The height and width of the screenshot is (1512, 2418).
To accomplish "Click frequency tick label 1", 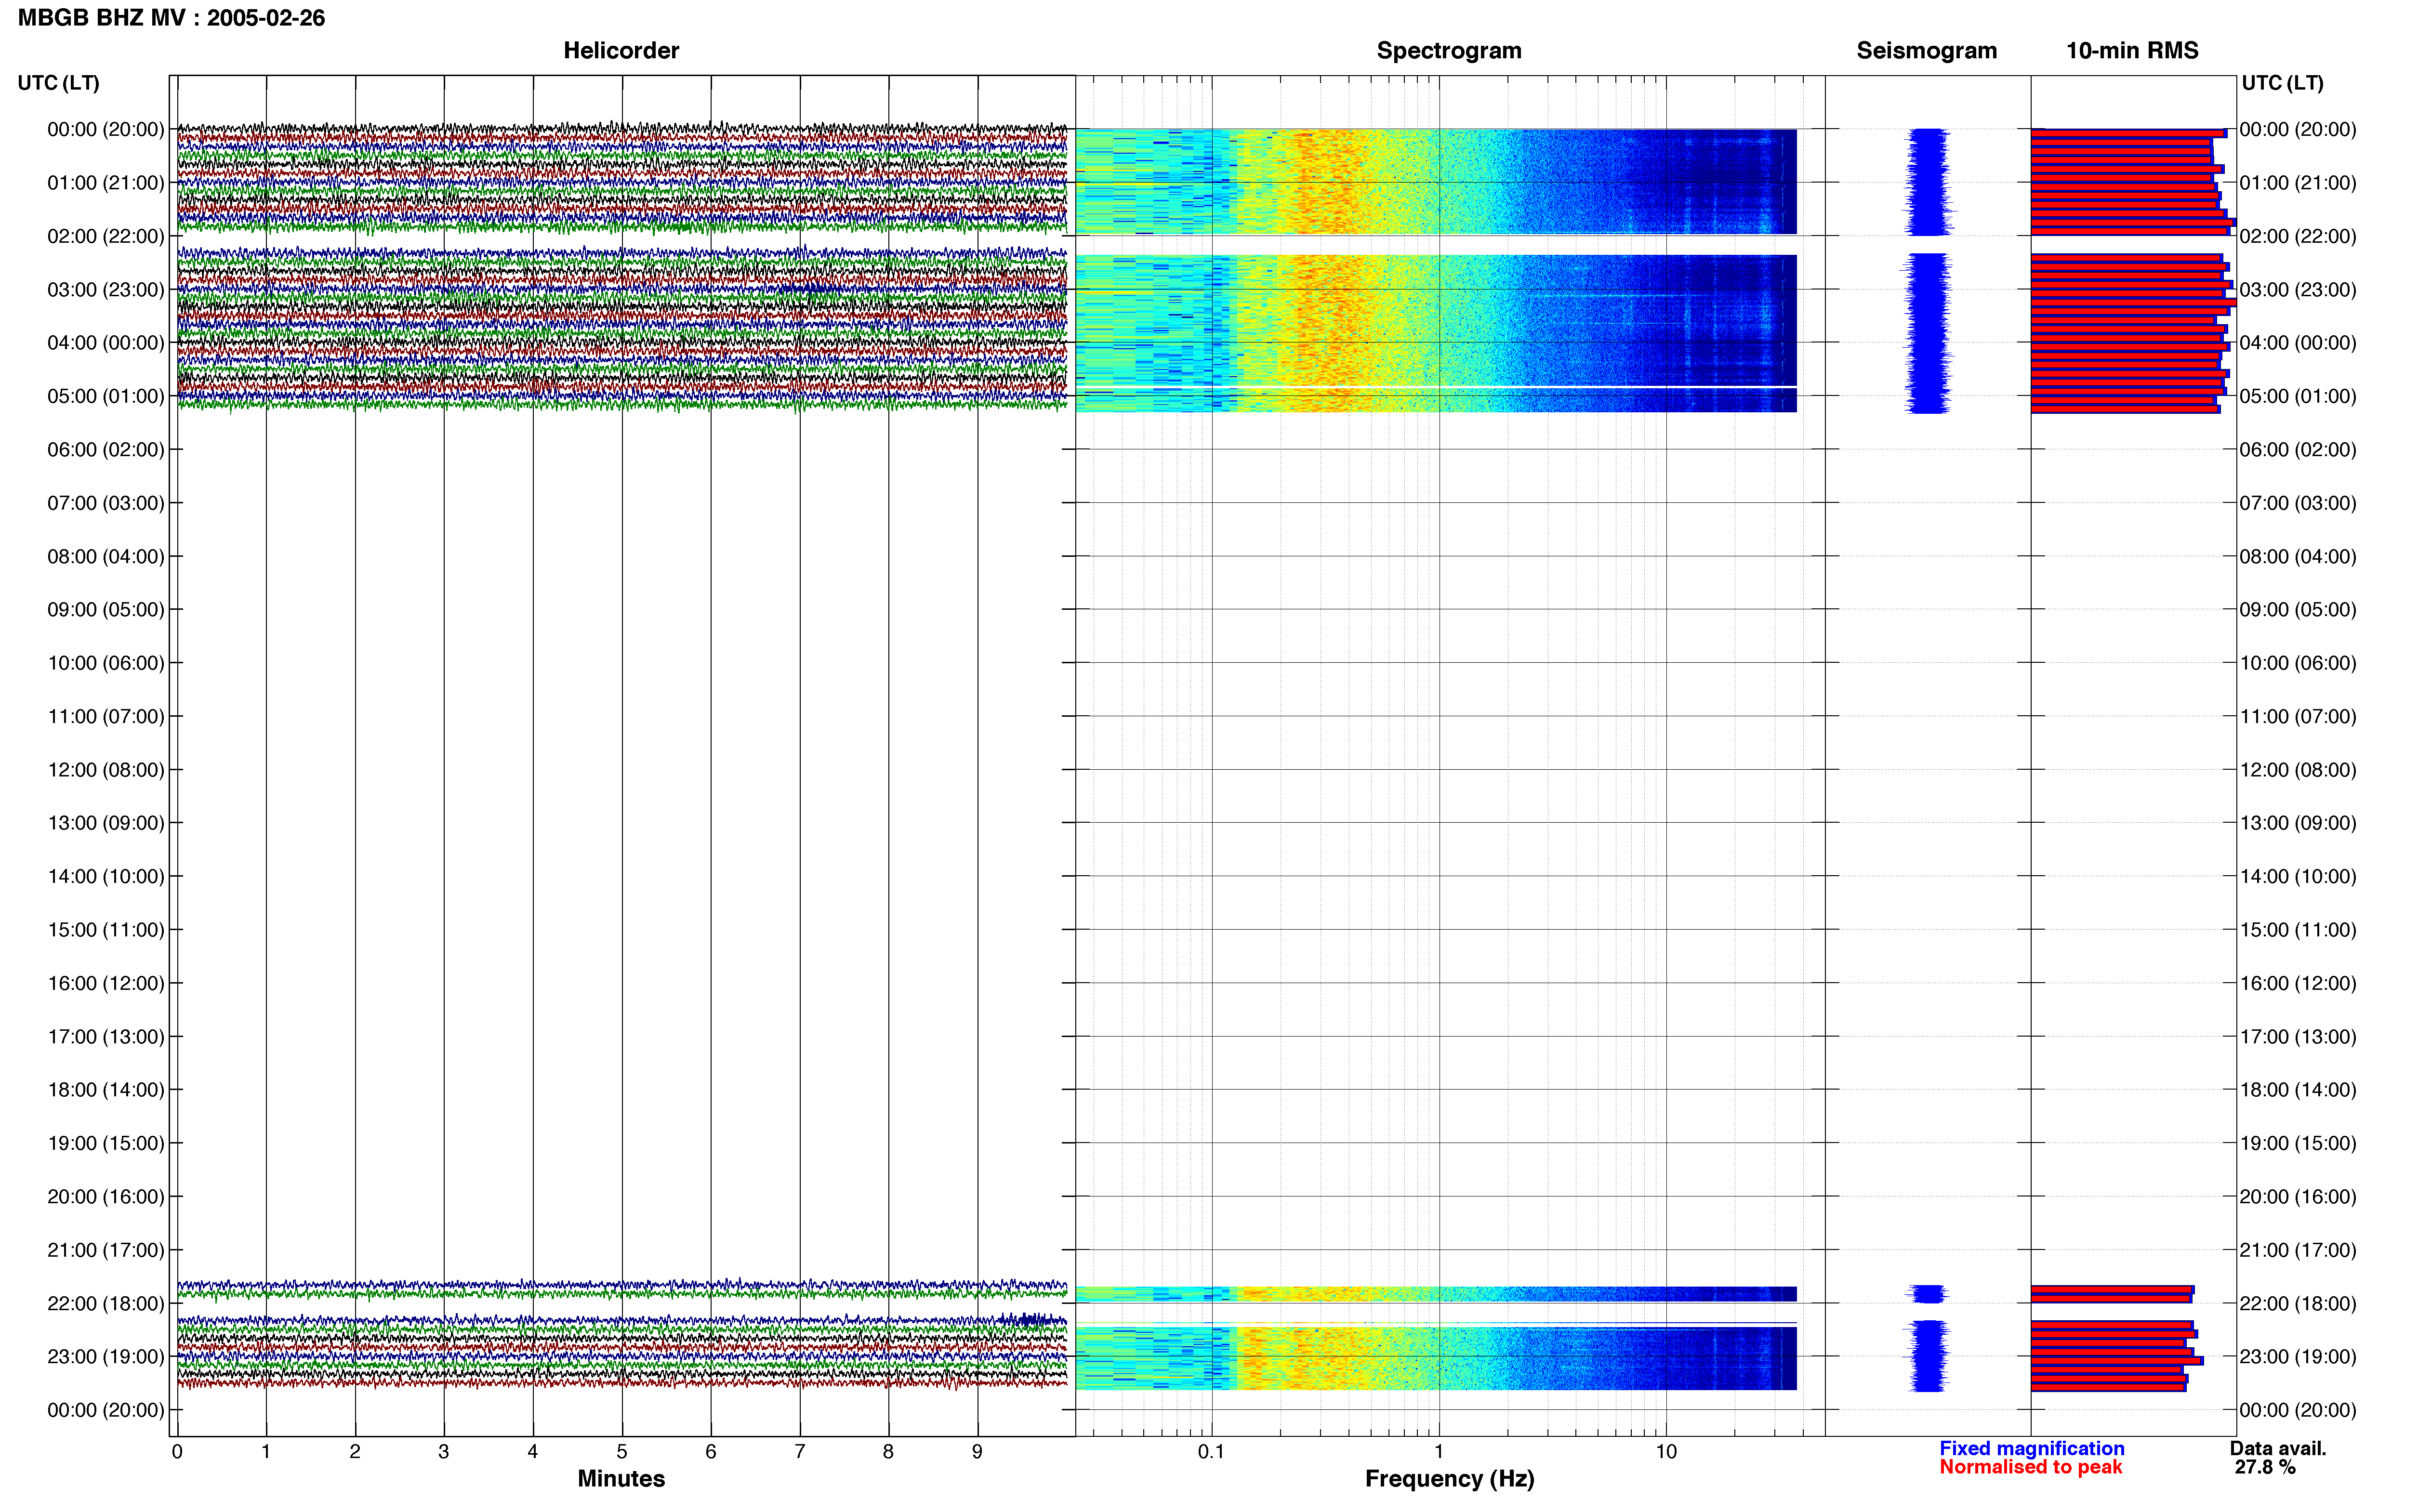I will coord(1439,1452).
